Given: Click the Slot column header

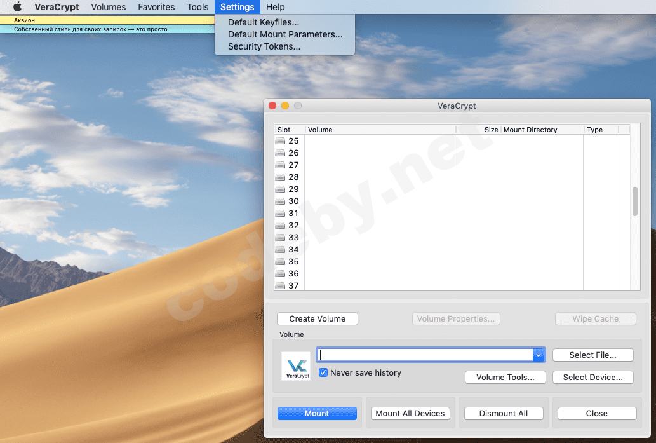Looking at the screenshot, I should 290,130.
